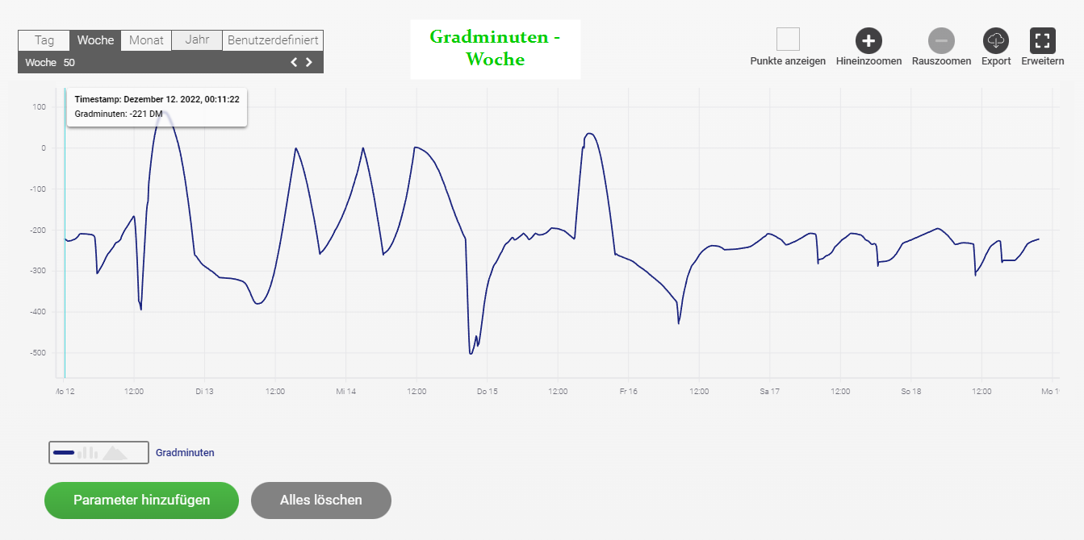Switch to the Tag tab

click(x=44, y=40)
